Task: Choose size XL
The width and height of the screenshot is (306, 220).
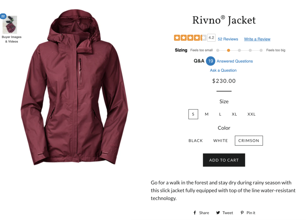Action: pyautogui.click(x=234, y=114)
